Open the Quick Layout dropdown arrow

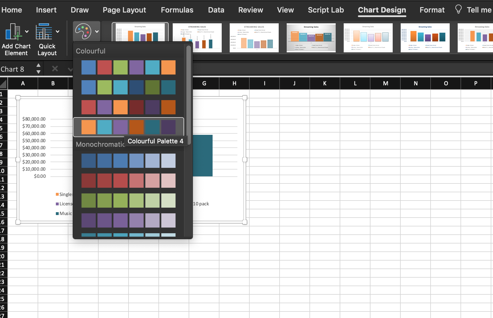pos(58,32)
